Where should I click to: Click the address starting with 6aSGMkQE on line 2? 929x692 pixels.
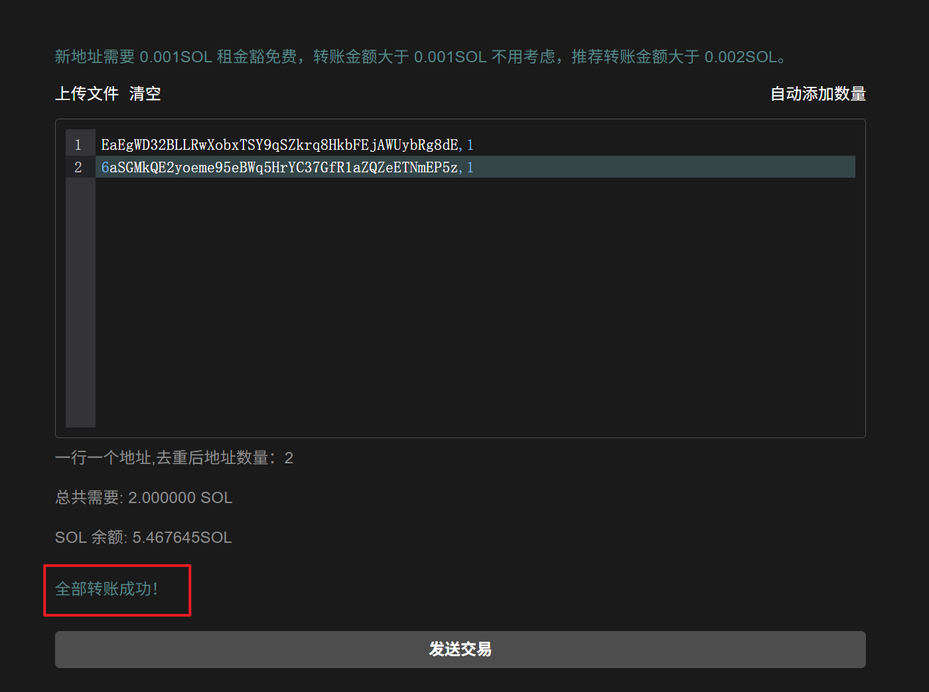point(279,167)
